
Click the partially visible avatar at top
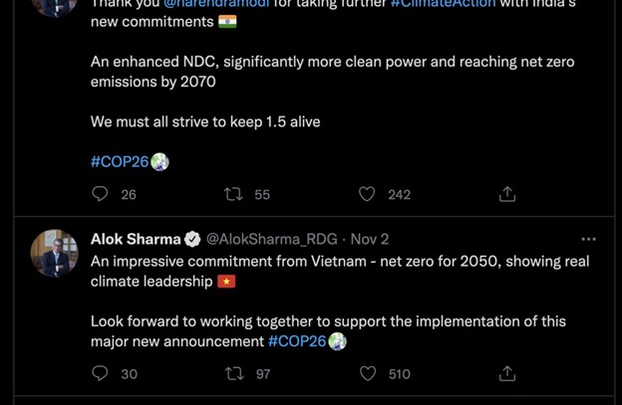point(55,8)
